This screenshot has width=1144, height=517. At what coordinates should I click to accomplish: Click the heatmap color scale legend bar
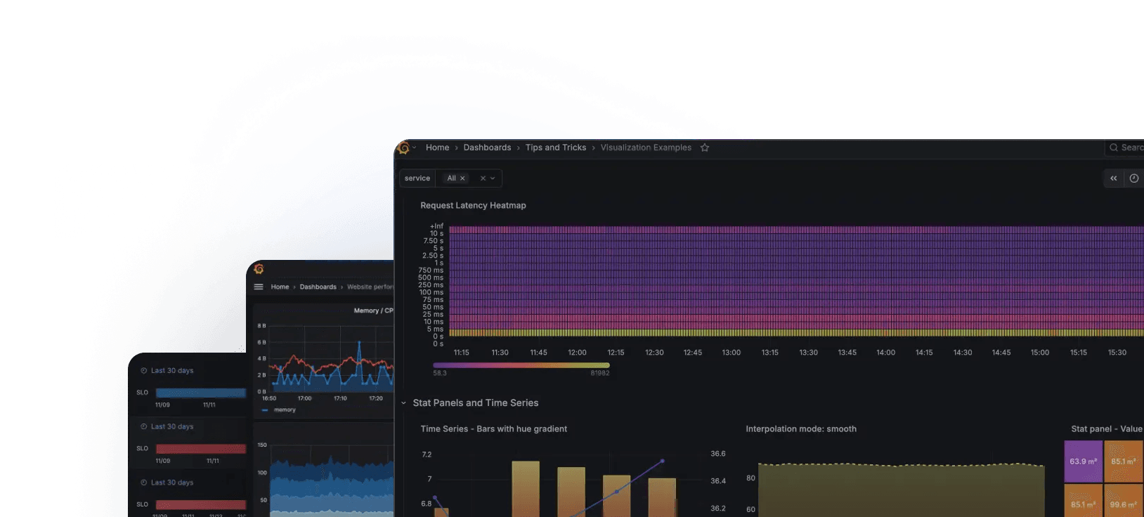[521, 365]
